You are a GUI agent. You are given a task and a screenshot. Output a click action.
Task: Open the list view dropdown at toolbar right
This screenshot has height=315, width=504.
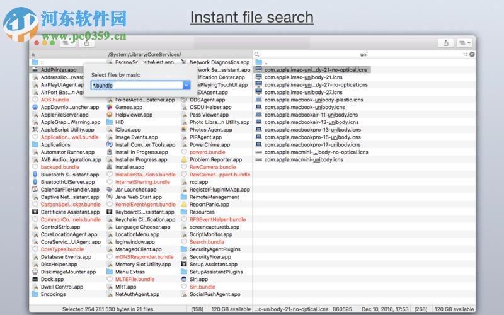[x=464, y=43]
